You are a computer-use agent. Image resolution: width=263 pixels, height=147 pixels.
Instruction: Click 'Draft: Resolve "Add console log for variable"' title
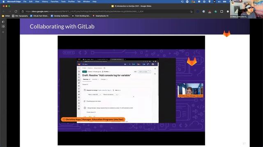click(106, 75)
